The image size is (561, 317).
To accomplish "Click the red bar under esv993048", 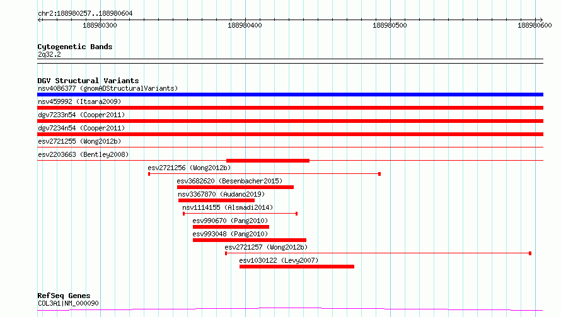I will (250, 240).
